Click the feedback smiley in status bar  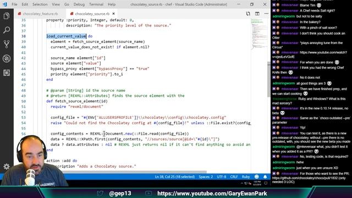[x=257, y=177]
